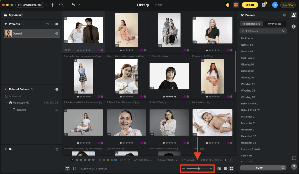The image size is (299, 174).
Task: Toggle the rating greater-or-equal filter
Action: coord(72,160)
